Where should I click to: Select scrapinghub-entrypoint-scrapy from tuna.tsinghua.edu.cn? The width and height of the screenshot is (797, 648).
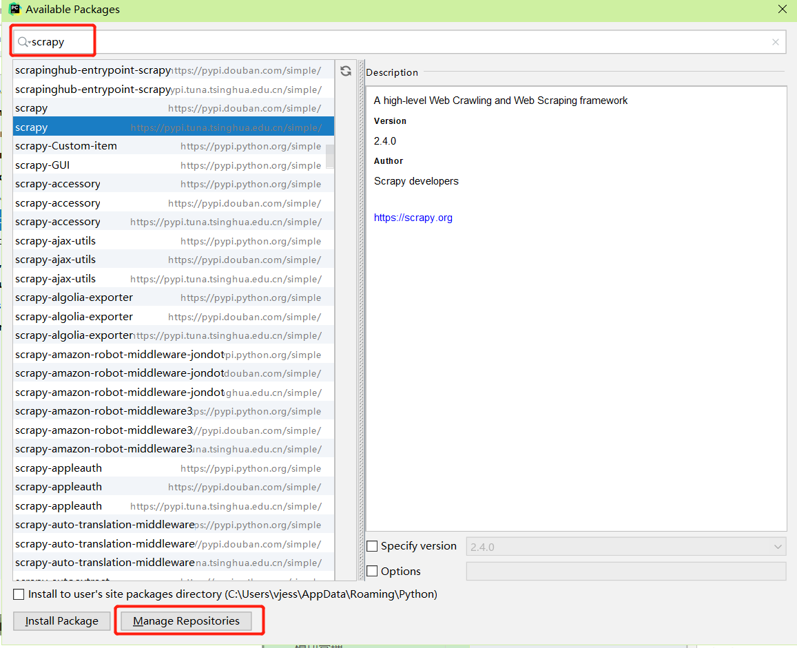(x=174, y=90)
